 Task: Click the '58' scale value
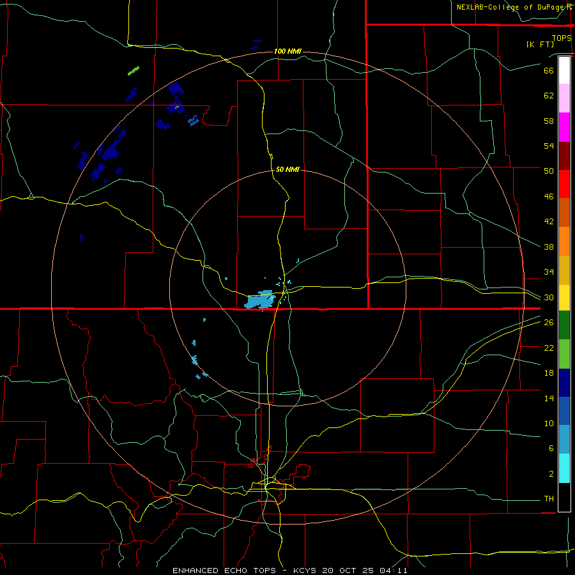pos(549,121)
